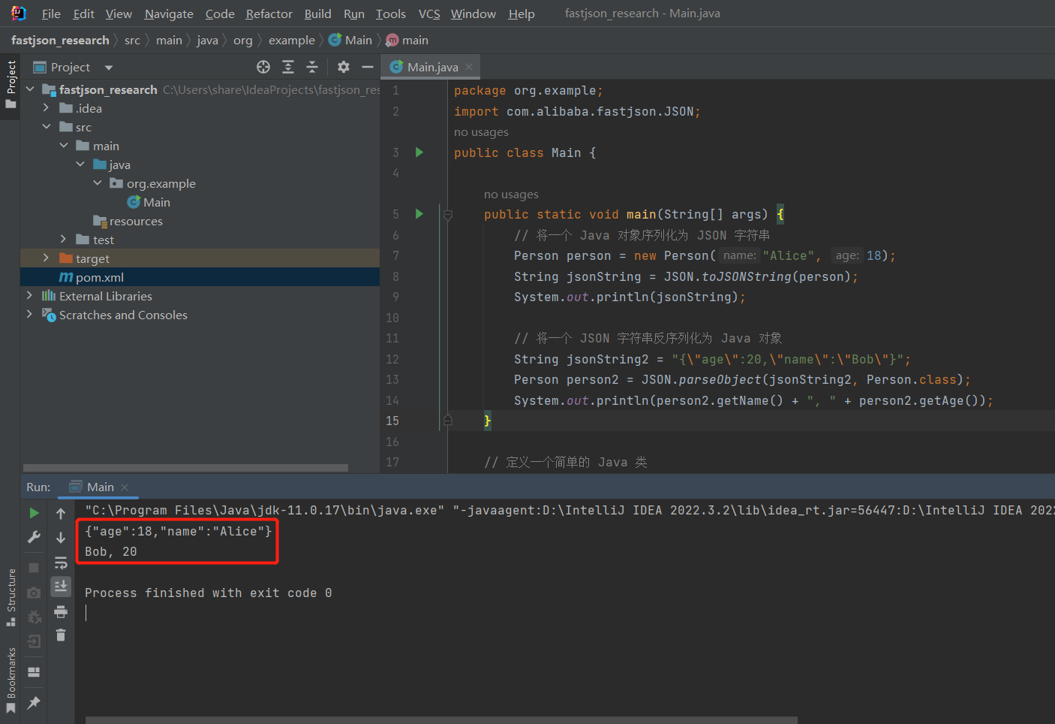1055x724 pixels.
Task: Open Project panel gear options
Action: 344,67
